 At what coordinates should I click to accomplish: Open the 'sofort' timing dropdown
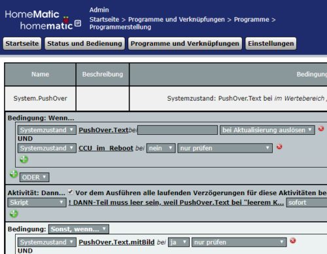click(307, 202)
